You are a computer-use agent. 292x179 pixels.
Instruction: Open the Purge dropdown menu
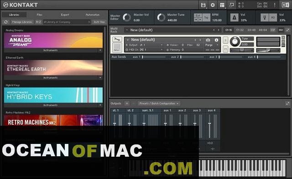pyautogui.click(x=212, y=45)
